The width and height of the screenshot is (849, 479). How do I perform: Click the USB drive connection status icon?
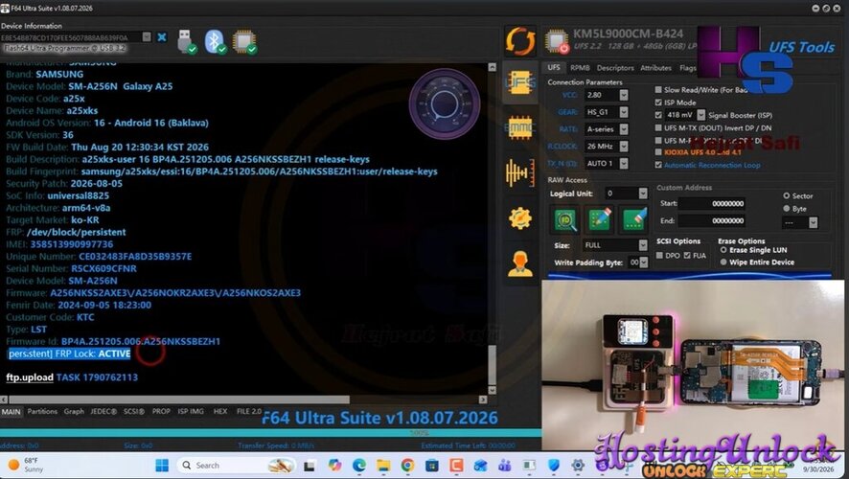click(x=186, y=41)
